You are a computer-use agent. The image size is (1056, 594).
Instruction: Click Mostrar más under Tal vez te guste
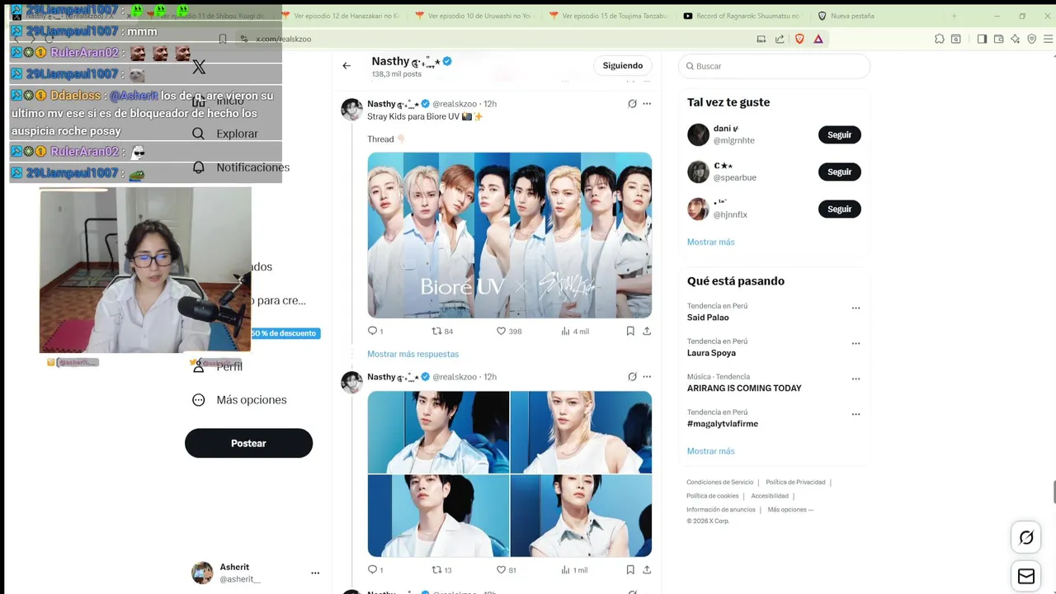tap(710, 242)
